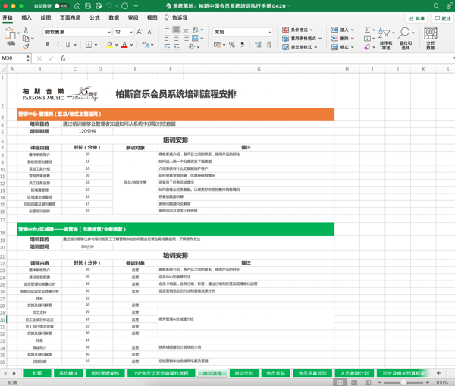This screenshot has height=386, width=455.
Task: Expand the font name dropdown
Action: [x=109, y=32]
